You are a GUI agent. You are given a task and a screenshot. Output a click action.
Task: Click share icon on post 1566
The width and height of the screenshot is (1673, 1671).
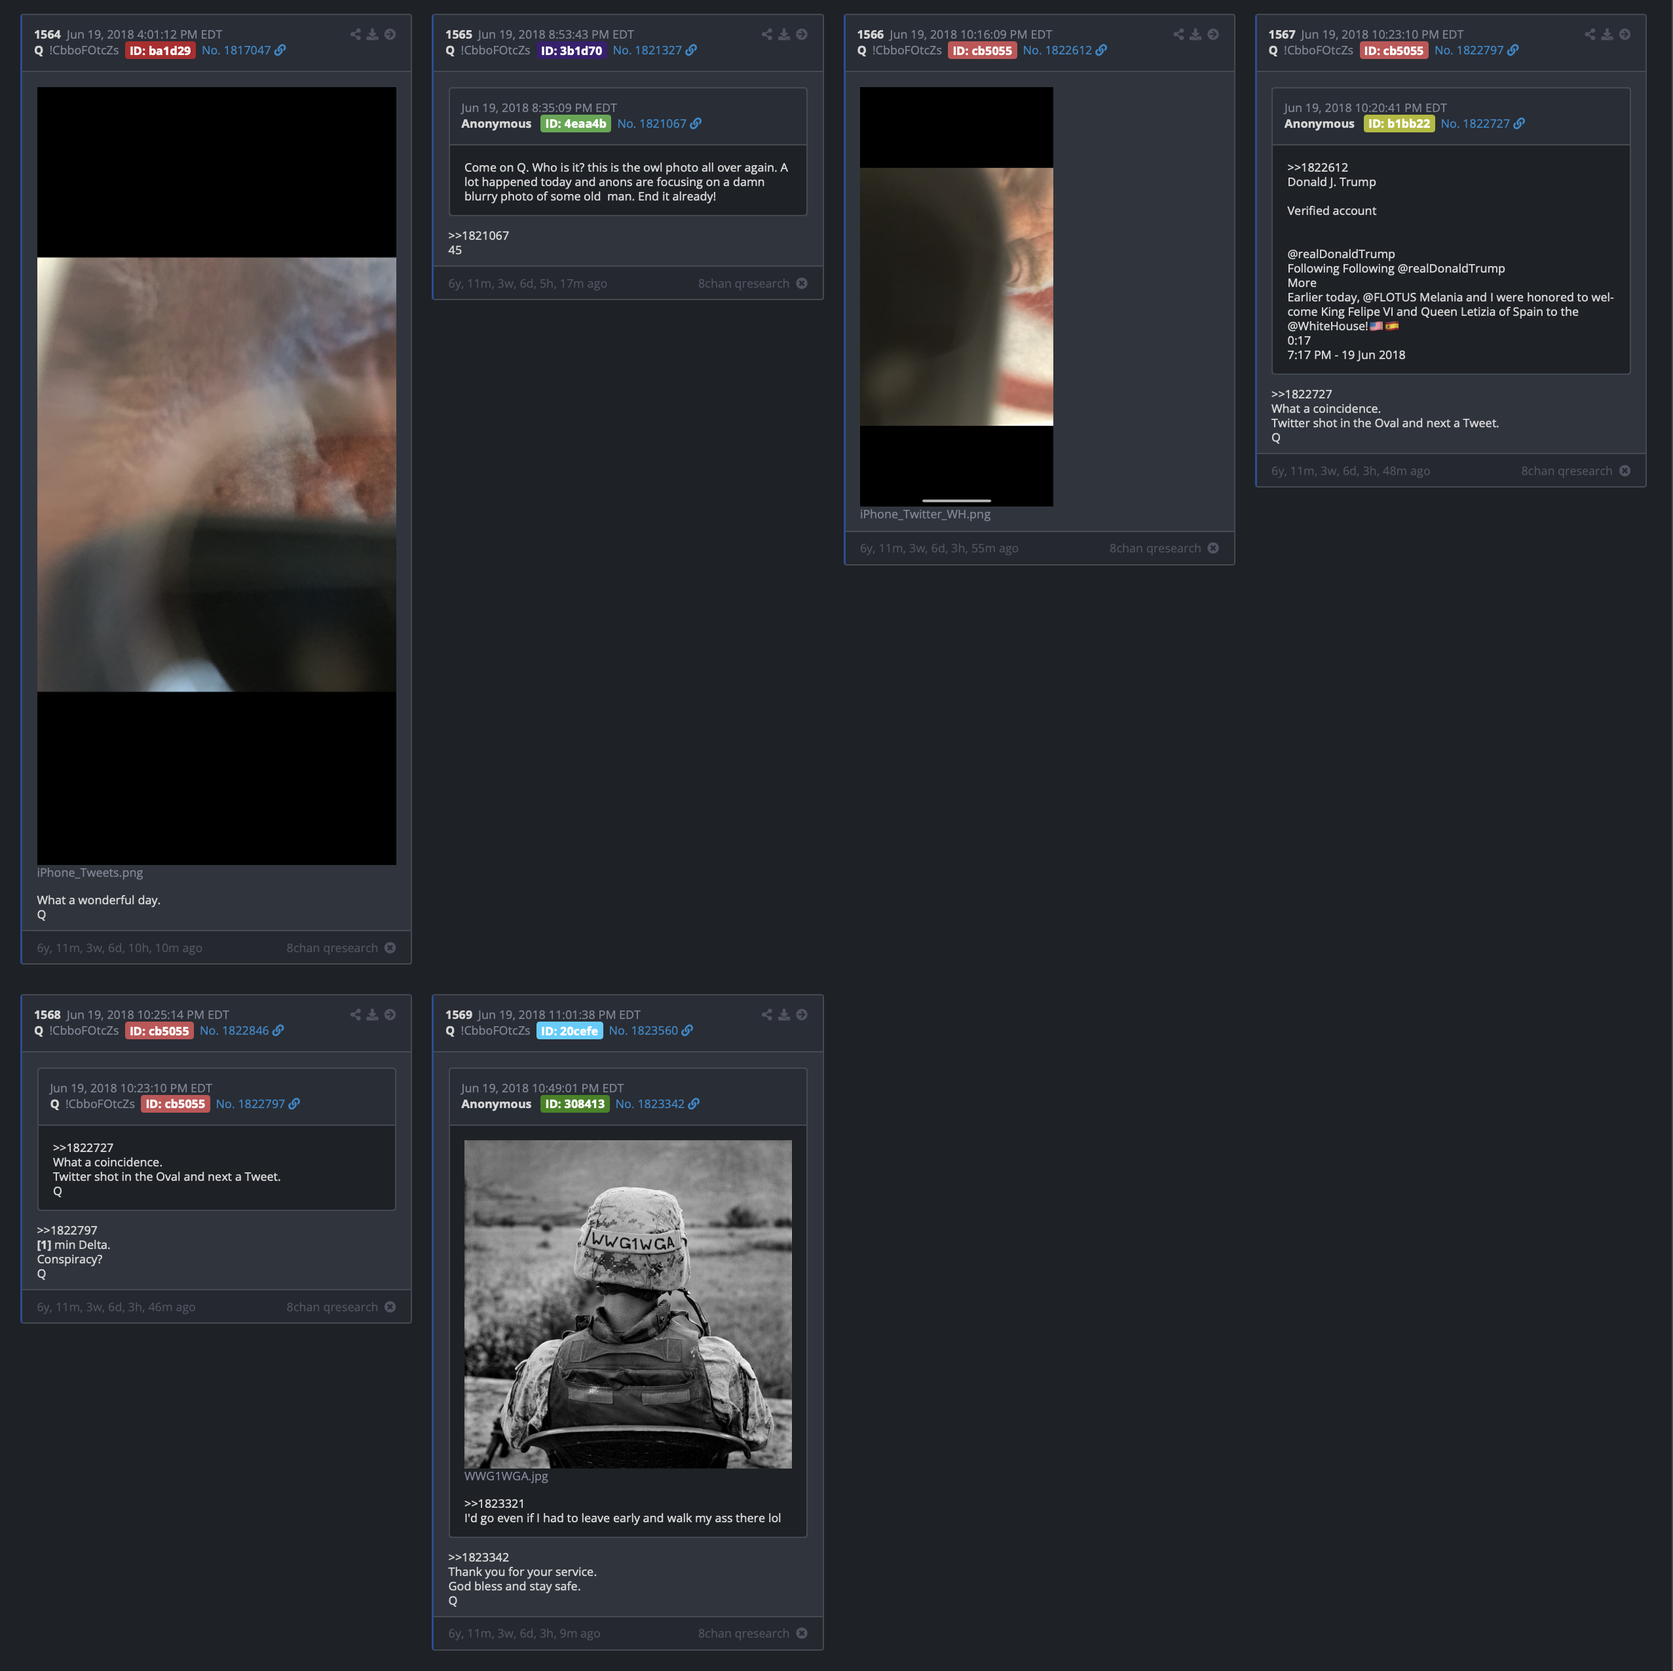pos(1178,35)
